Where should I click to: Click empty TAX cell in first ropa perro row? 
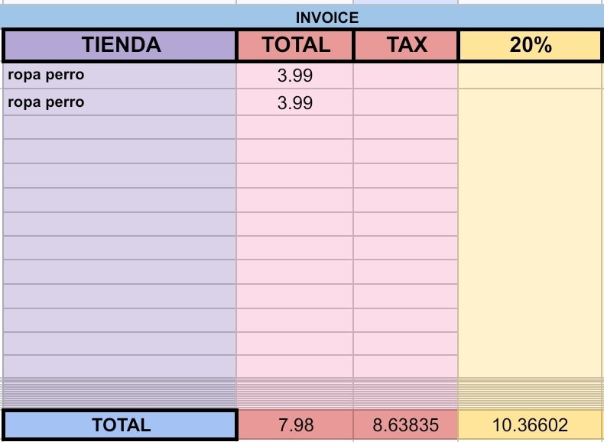[406, 76]
